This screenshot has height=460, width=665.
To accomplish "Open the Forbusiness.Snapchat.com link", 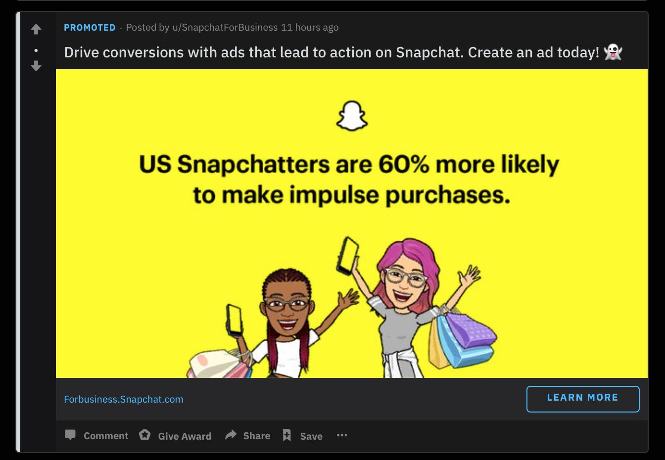I will click(124, 399).
